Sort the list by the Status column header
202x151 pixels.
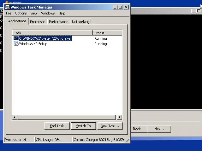107,33
